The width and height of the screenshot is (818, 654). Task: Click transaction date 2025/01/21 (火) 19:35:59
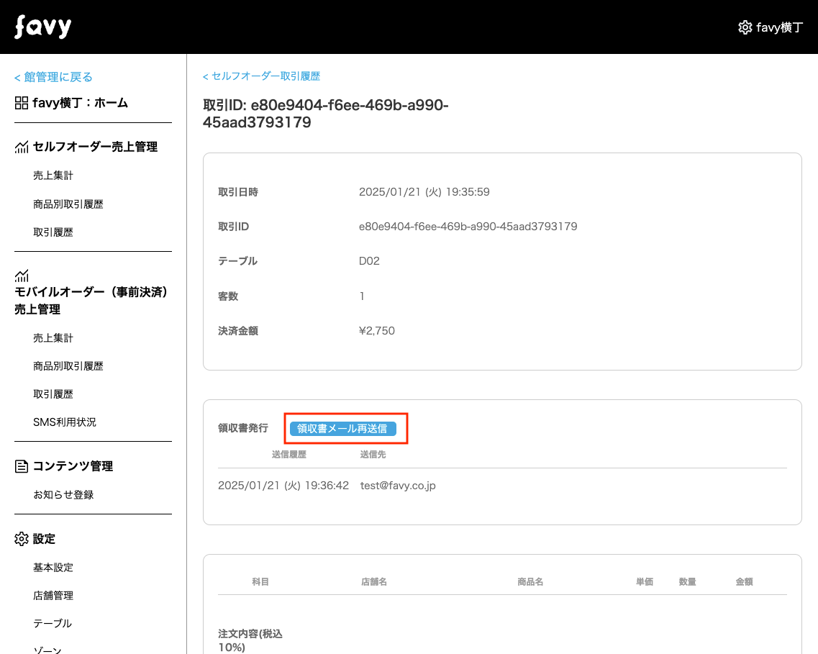[424, 192]
